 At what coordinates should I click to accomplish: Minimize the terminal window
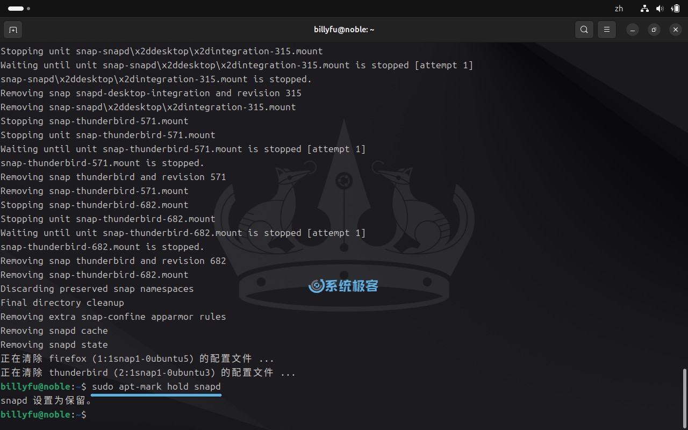pos(633,30)
